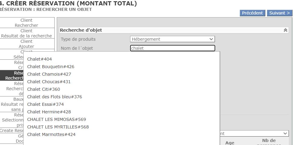294x145 pixels.
Task: Click the Nom de l'objet input field
Action: tap(172, 48)
